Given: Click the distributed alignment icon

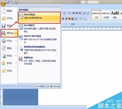Looking at the screenshot, I should [x=72, y=19].
